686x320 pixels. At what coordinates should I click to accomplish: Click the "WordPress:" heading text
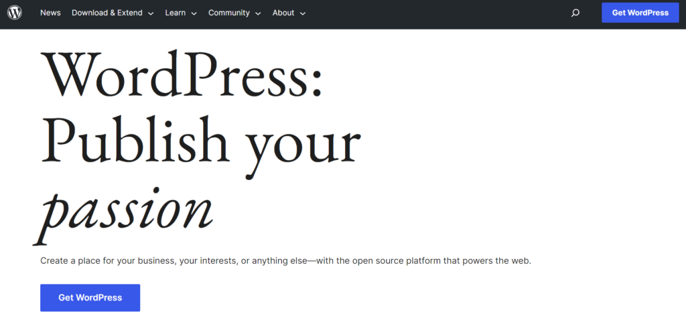[182, 74]
